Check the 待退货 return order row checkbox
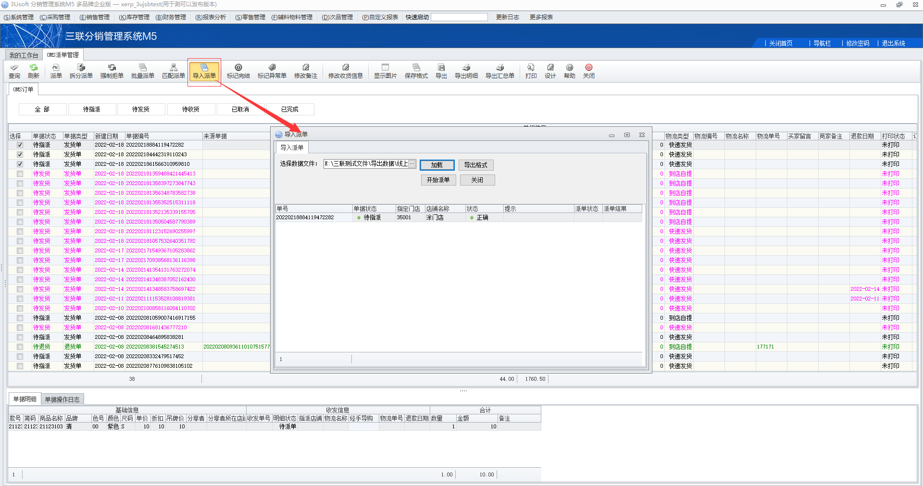The height and width of the screenshot is (486, 923). tap(20, 347)
